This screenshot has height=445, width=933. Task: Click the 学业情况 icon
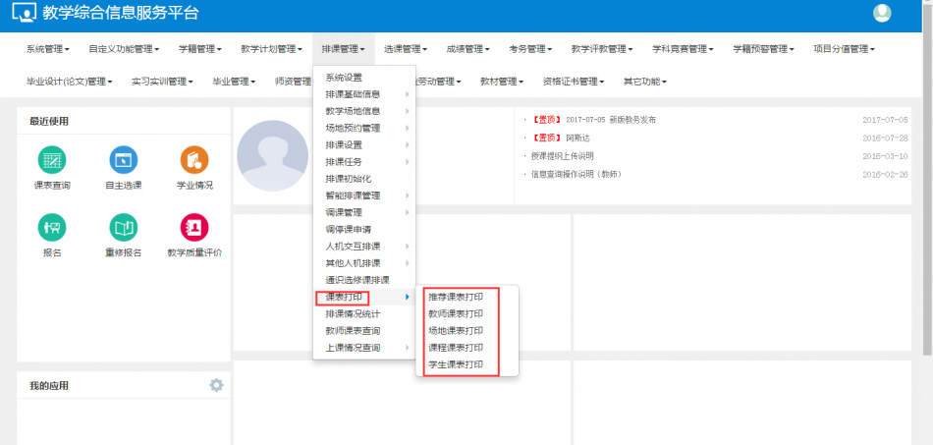click(194, 159)
